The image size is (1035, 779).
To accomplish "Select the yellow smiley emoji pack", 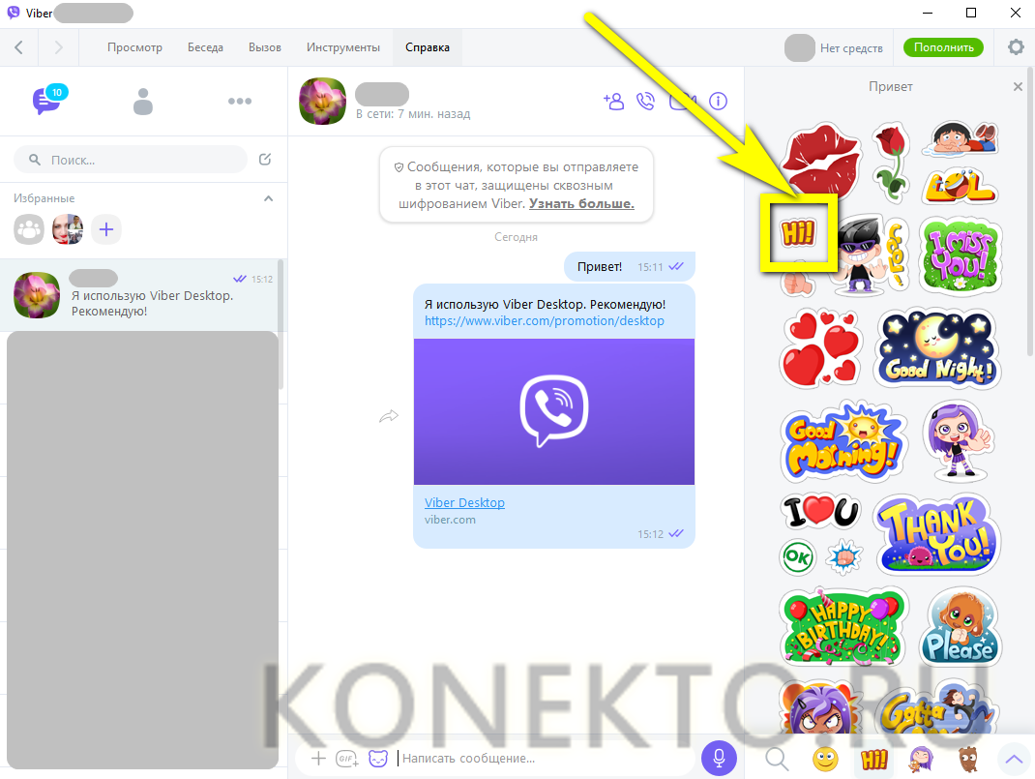I will click(825, 760).
